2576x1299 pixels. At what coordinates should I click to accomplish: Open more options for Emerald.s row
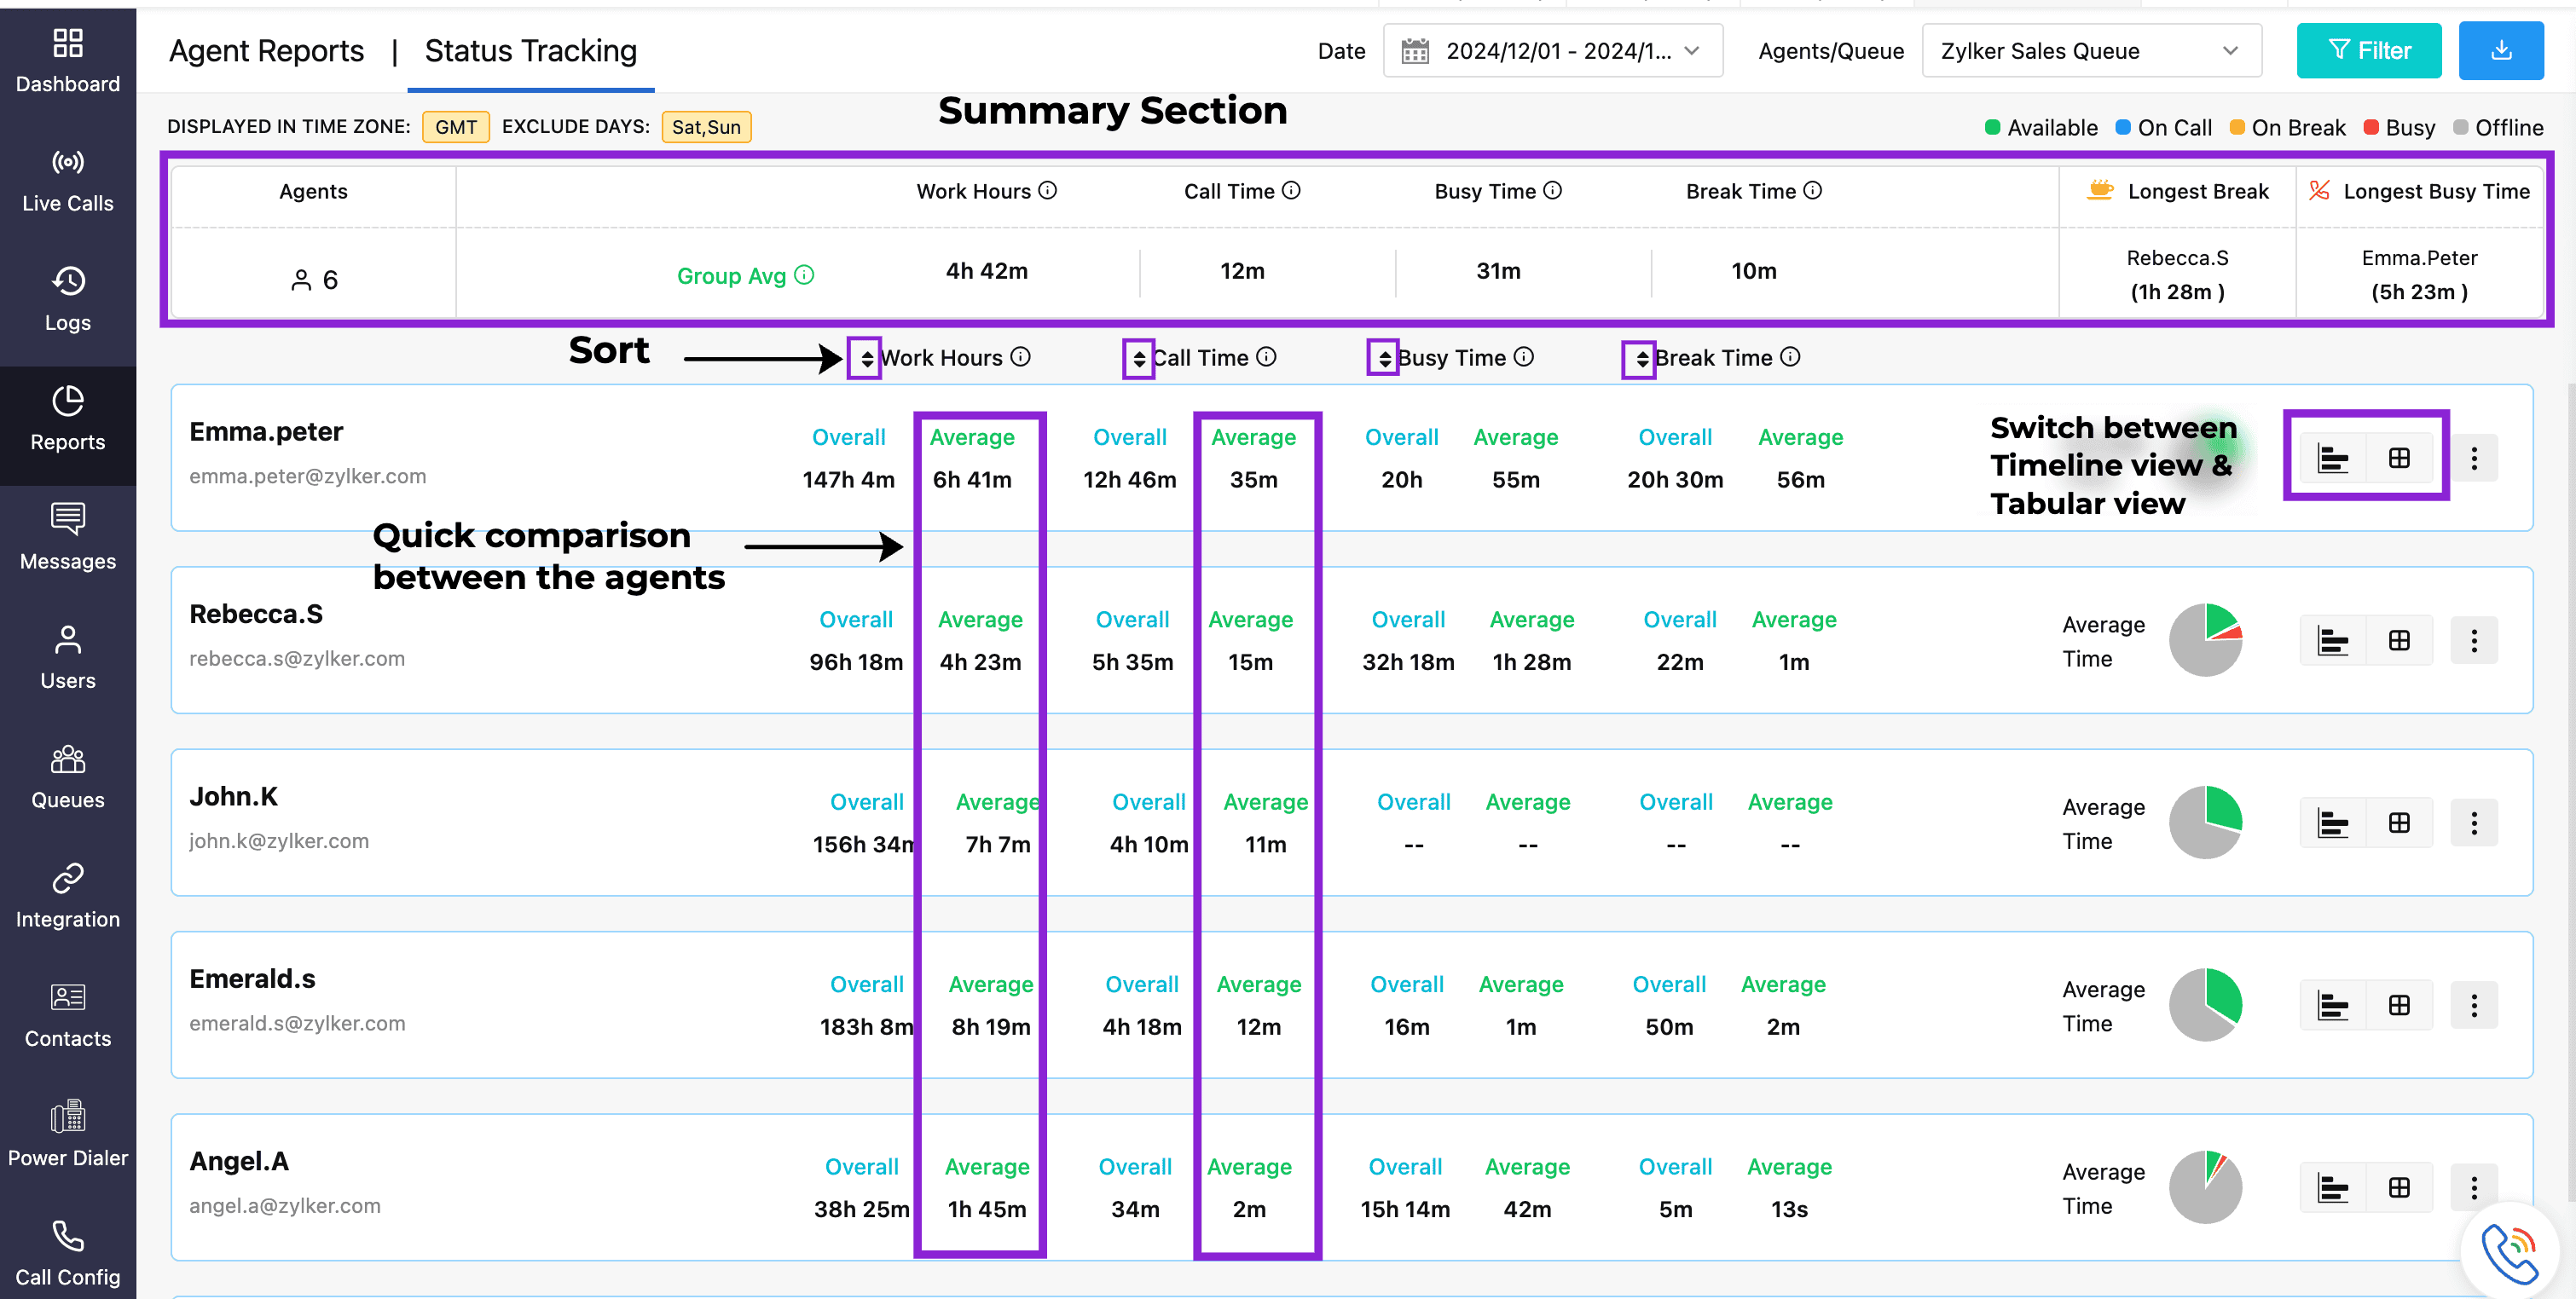[x=2473, y=1005]
